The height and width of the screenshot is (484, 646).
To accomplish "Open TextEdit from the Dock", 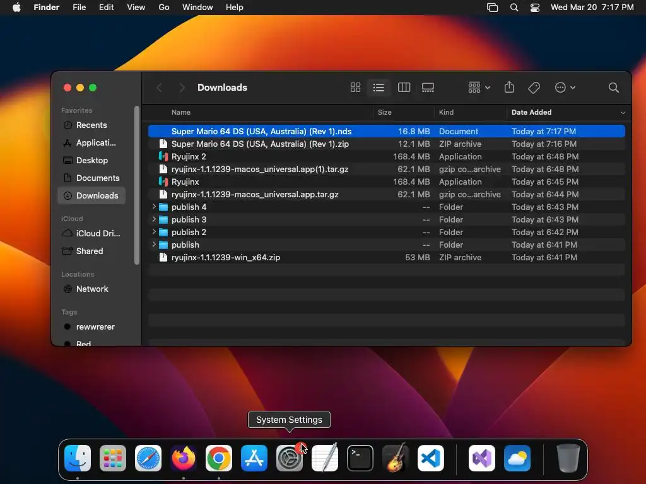I will [325, 458].
